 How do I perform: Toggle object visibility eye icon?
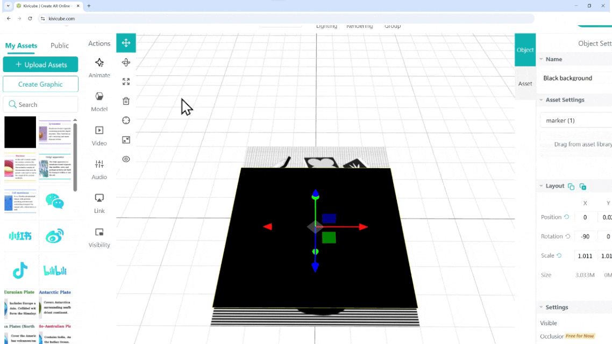coord(126,159)
